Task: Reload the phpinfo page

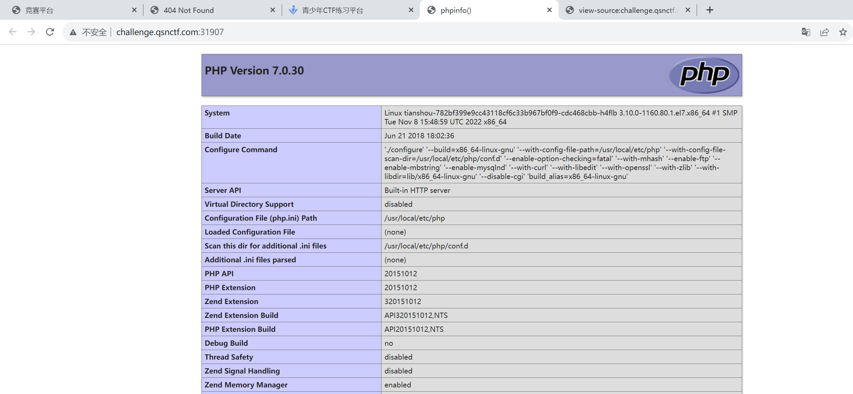Action: coord(50,32)
